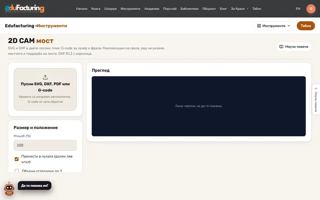Screen dimensions: 320x200
Task: Click the upload arrow icon
Action: click(x=45, y=77)
